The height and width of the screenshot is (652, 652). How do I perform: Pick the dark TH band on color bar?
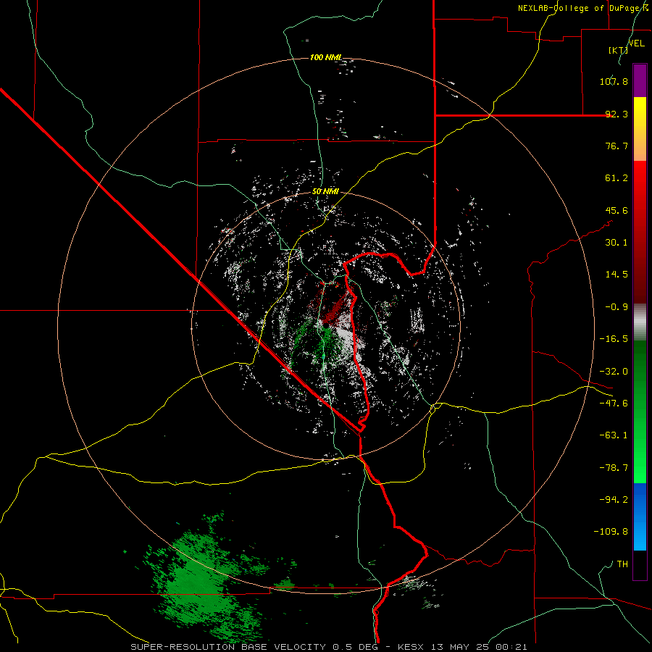(640, 564)
